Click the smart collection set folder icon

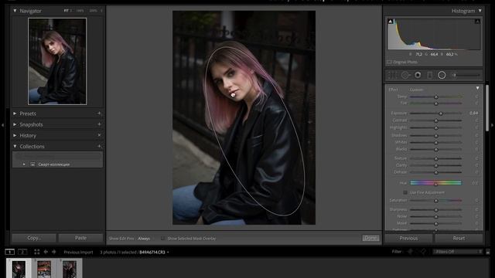coord(32,164)
